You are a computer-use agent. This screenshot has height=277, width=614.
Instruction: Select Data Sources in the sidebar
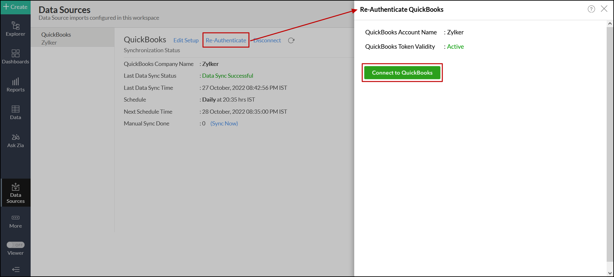[15, 193]
